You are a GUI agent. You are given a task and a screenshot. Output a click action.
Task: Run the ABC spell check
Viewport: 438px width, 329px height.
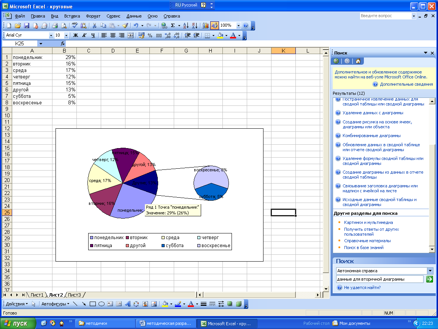pos(75,26)
